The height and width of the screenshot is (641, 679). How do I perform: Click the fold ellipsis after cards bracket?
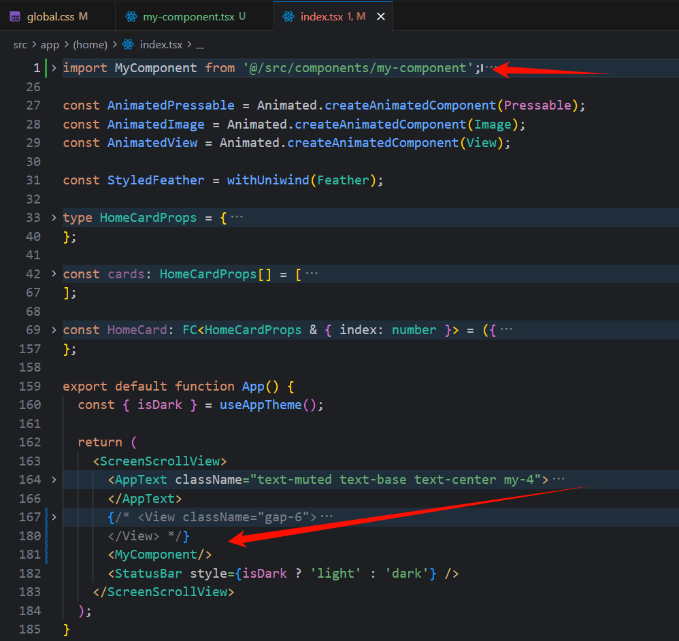click(x=312, y=273)
